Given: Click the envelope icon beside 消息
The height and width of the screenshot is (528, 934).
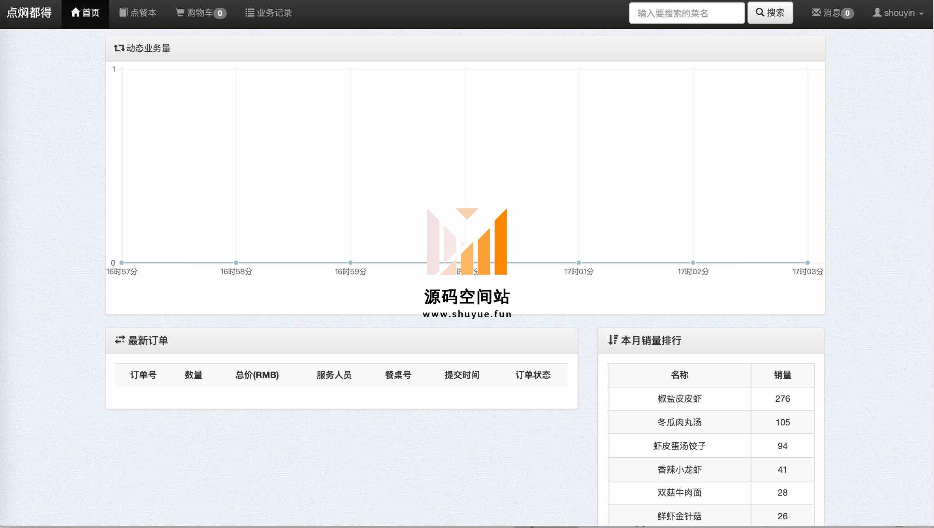Looking at the screenshot, I should 816,13.
